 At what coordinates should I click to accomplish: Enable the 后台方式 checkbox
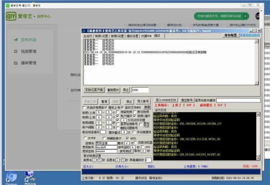141,124
